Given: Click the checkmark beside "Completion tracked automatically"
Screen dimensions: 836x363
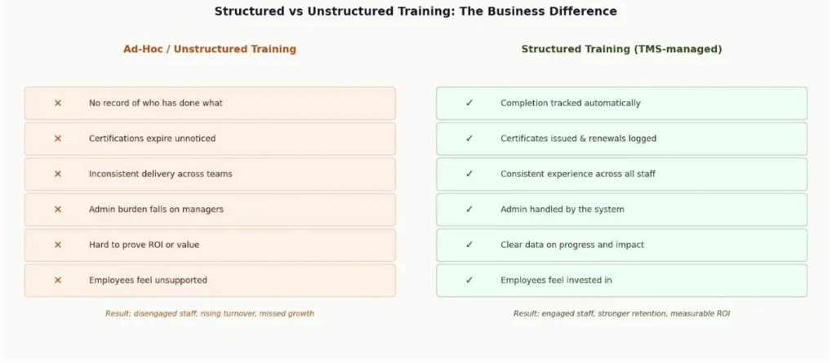Looking at the screenshot, I should click(x=469, y=104).
